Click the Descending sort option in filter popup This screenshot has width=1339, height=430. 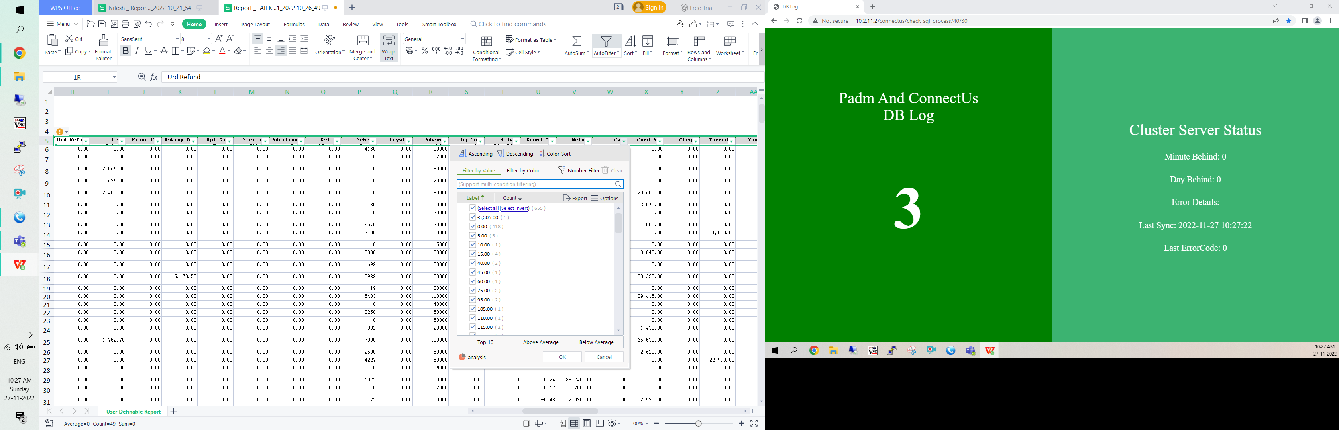[515, 154]
